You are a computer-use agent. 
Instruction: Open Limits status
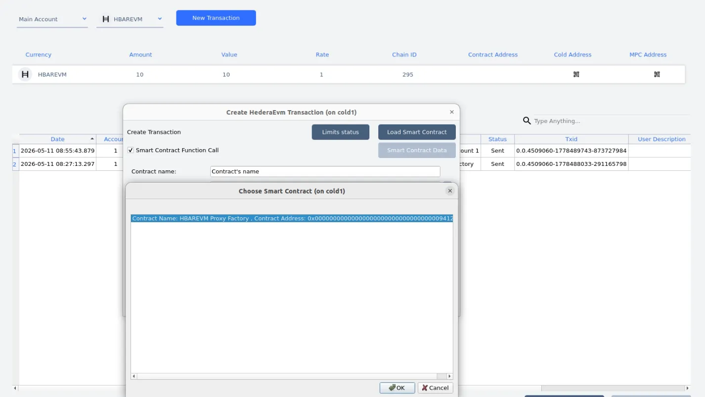point(341,132)
